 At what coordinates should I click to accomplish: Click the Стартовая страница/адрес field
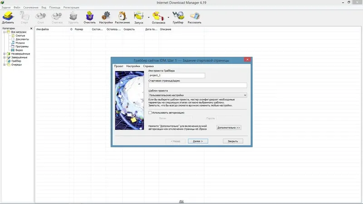point(198,85)
